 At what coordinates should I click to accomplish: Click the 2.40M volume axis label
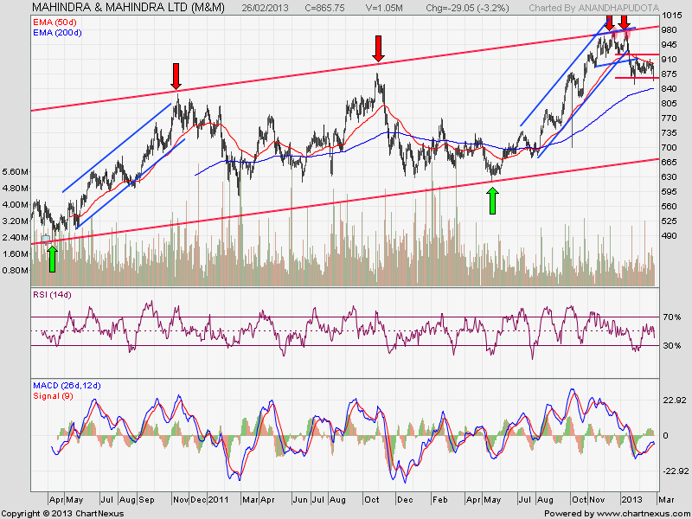pyautogui.click(x=16, y=237)
